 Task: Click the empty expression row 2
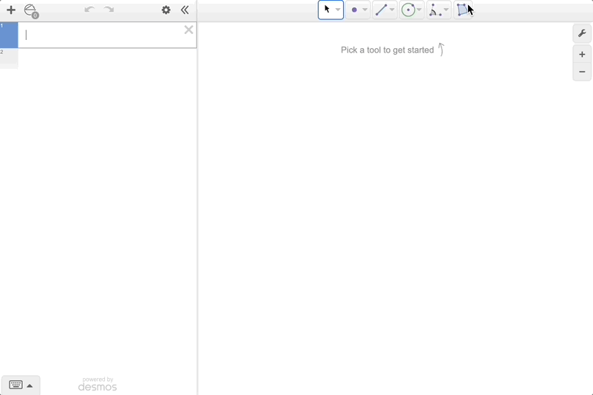98,58
